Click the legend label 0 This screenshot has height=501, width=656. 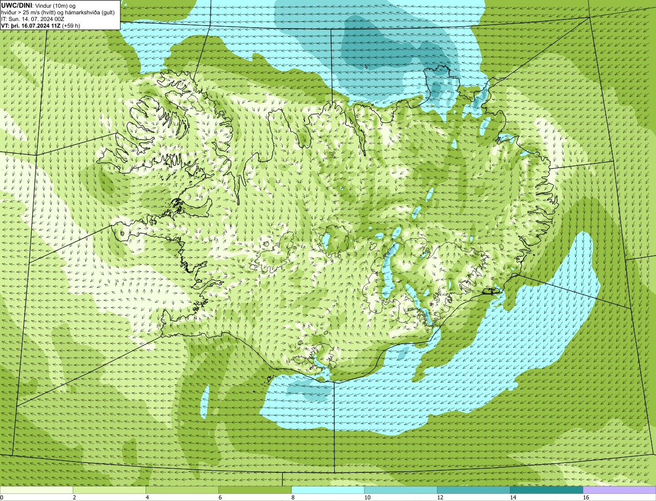point(2,497)
